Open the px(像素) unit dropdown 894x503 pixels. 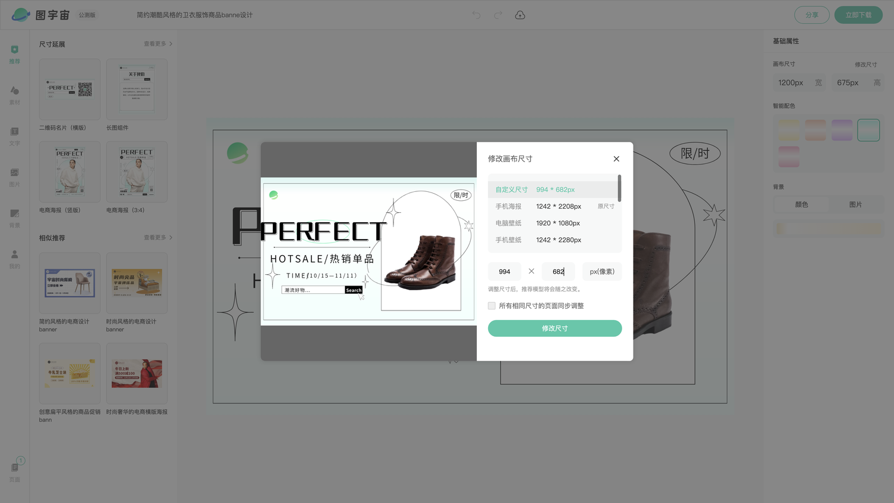click(x=602, y=271)
